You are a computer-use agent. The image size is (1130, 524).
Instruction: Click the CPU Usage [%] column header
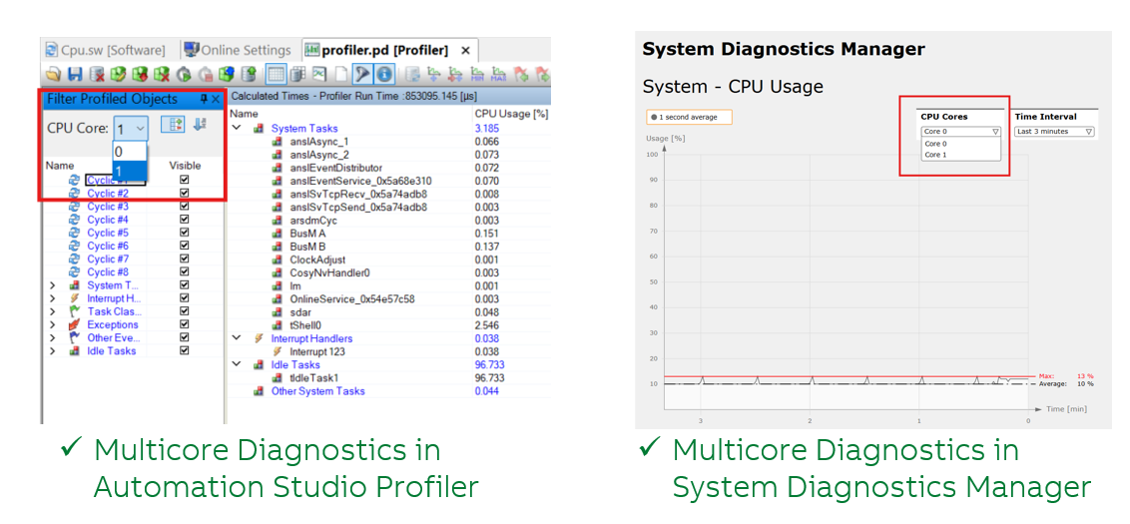point(509,114)
